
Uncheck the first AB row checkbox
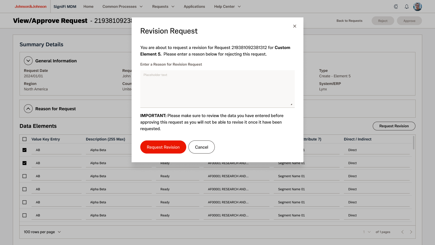click(x=24, y=150)
